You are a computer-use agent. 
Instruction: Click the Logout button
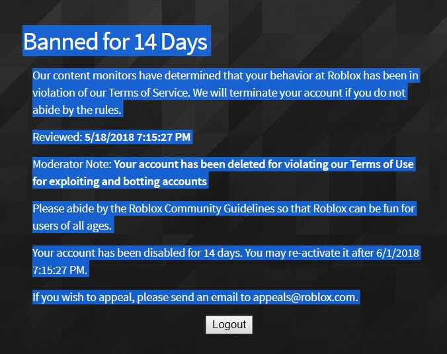point(229,324)
